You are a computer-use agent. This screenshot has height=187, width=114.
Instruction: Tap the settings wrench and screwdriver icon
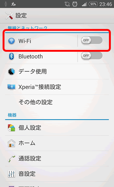tap(9, 16)
